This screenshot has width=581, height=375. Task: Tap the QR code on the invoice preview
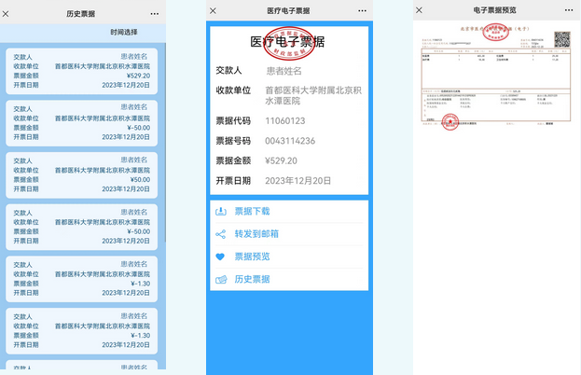click(x=561, y=39)
